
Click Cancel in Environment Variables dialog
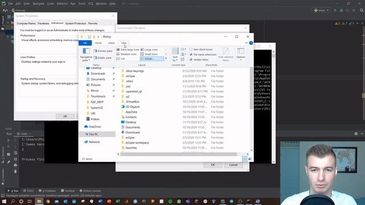pyautogui.click(x=233, y=165)
